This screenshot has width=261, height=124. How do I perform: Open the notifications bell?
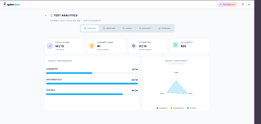[x=242, y=5]
